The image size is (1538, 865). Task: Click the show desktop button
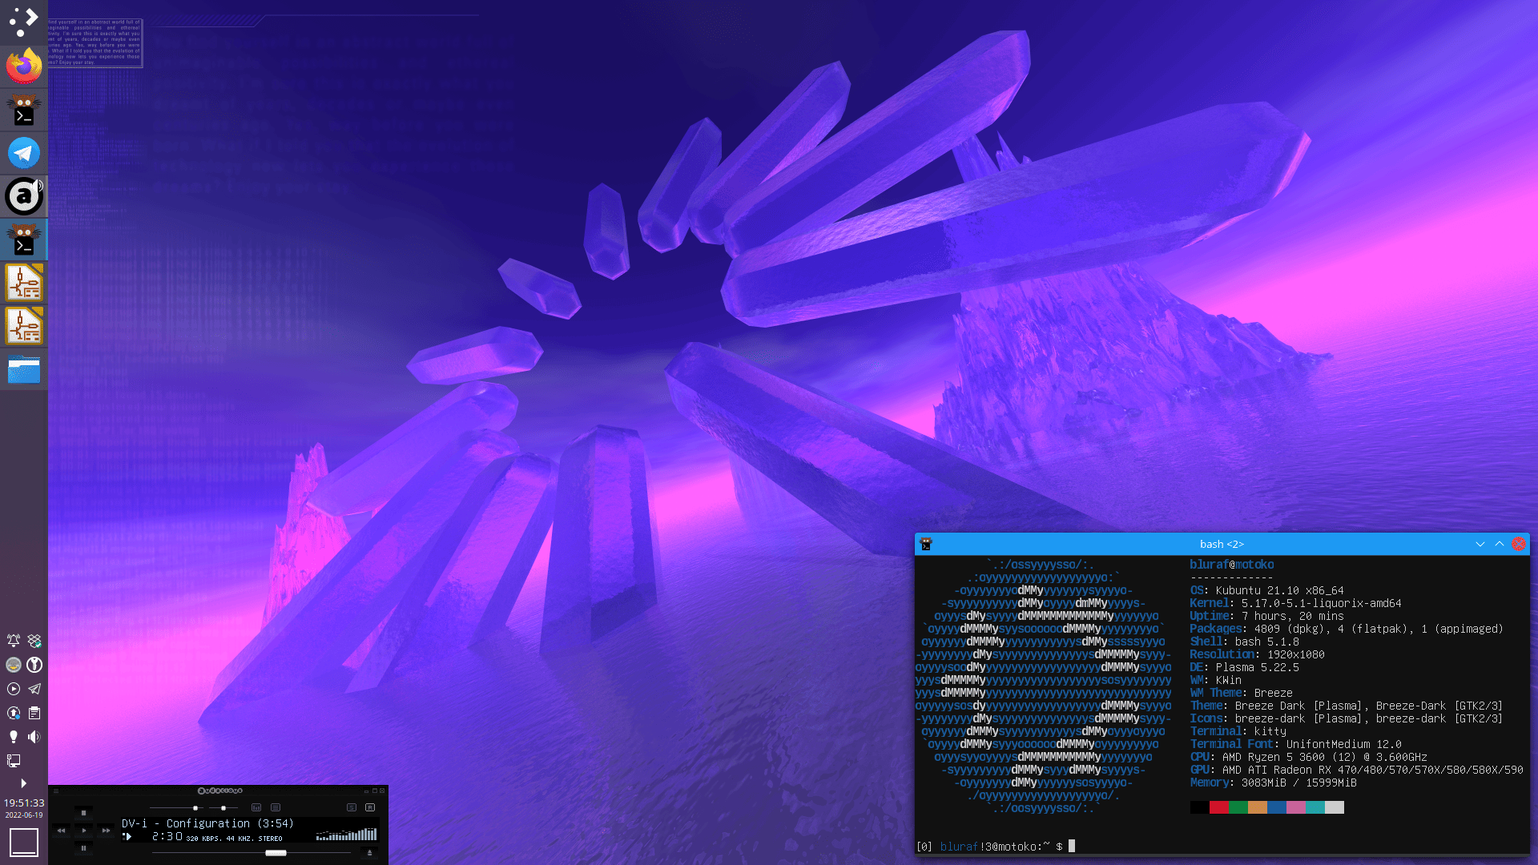[23, 842]
